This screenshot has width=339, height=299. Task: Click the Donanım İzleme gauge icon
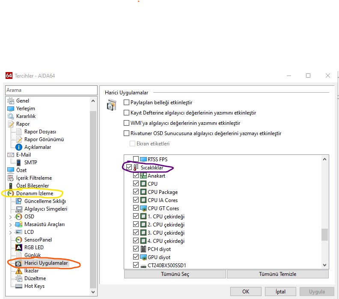click(11, 193)
